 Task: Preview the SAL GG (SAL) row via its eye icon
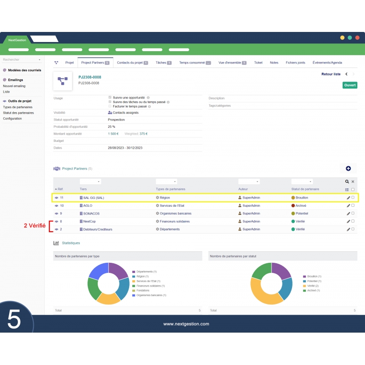click(x=56, y=198)
